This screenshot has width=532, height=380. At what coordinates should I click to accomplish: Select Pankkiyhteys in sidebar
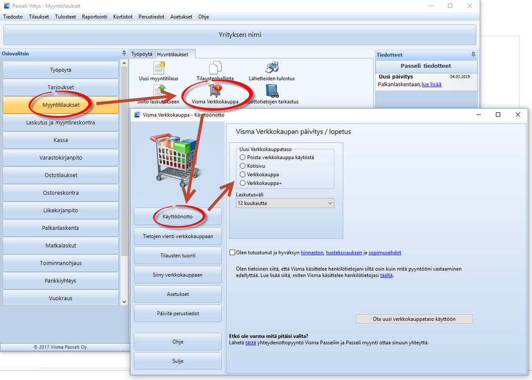[x=61, y=280]
